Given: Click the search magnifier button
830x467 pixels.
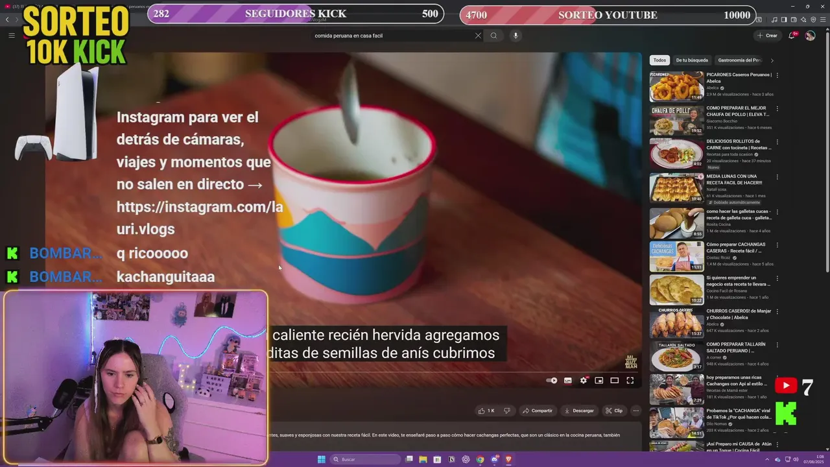Looking at the screenshot, I should [493, 36].
